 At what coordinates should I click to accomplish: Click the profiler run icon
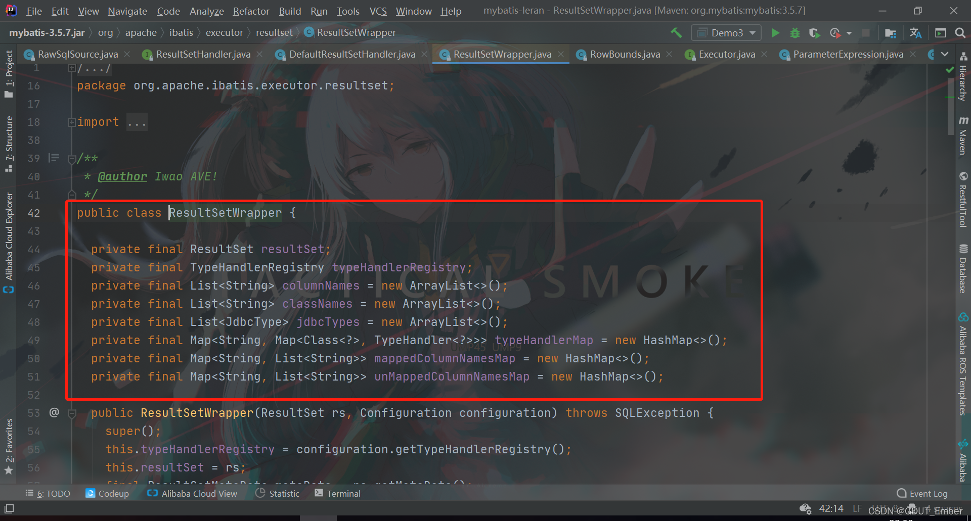pyautogui.click(x=835, y=33)
